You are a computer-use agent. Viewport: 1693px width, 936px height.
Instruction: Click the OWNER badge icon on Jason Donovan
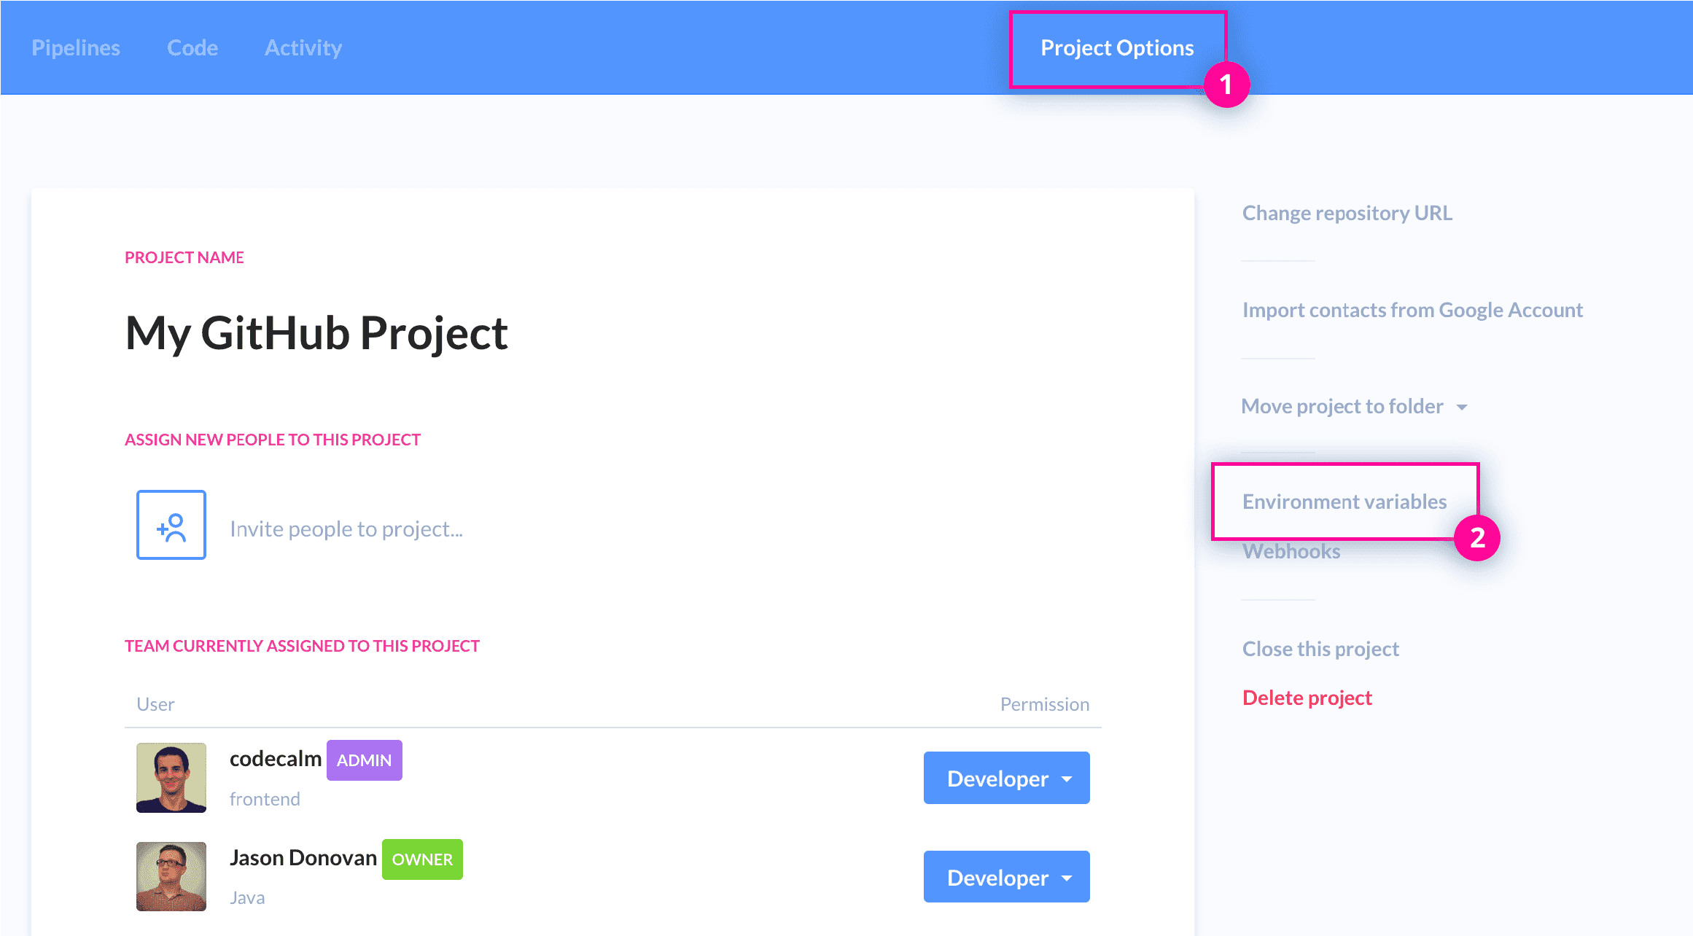point(422,859)
